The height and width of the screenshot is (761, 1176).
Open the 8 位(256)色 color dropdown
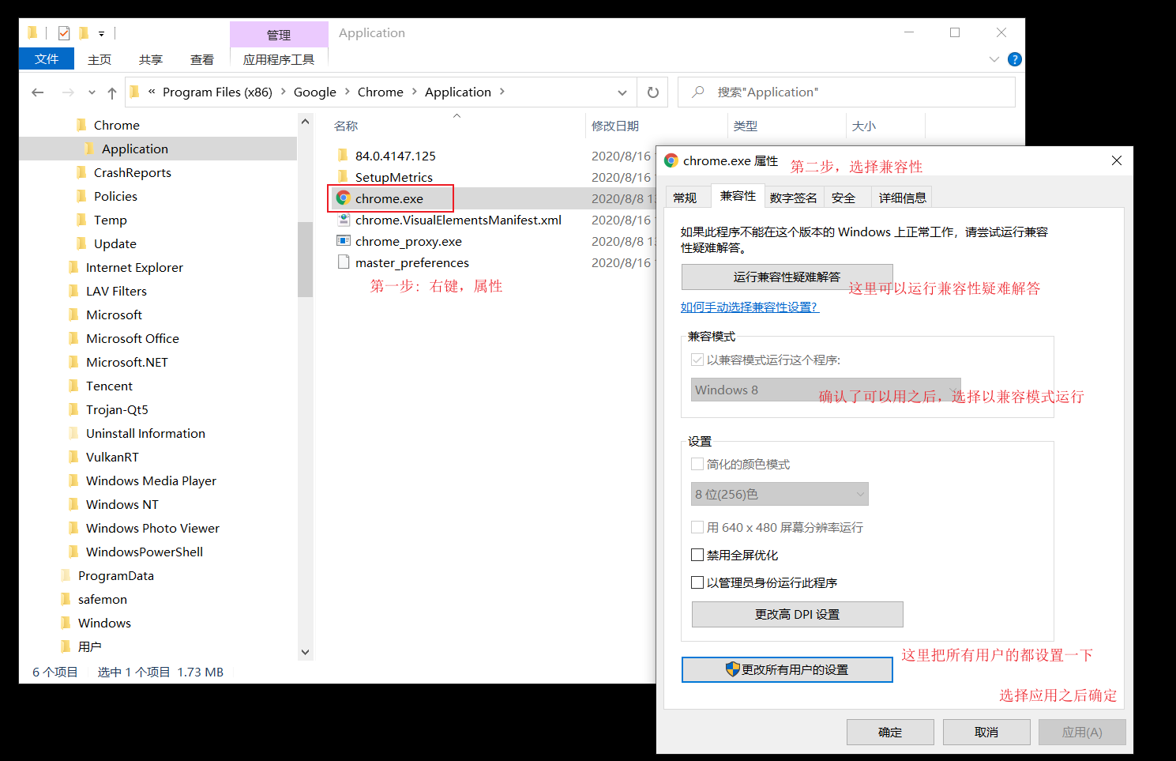pos(780,494)
